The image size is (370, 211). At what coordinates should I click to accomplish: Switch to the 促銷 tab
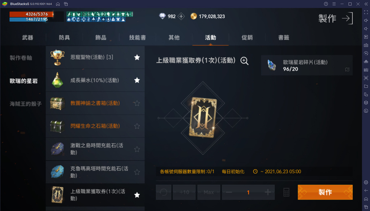[247, 38]
